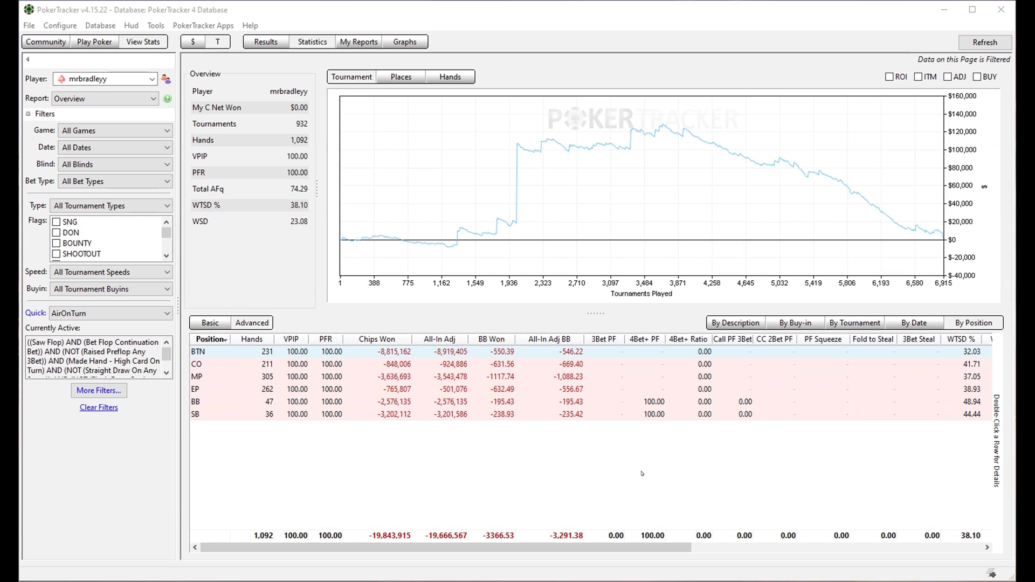
Task: Group report By Buy-in
Action: (x=795, y=323)
